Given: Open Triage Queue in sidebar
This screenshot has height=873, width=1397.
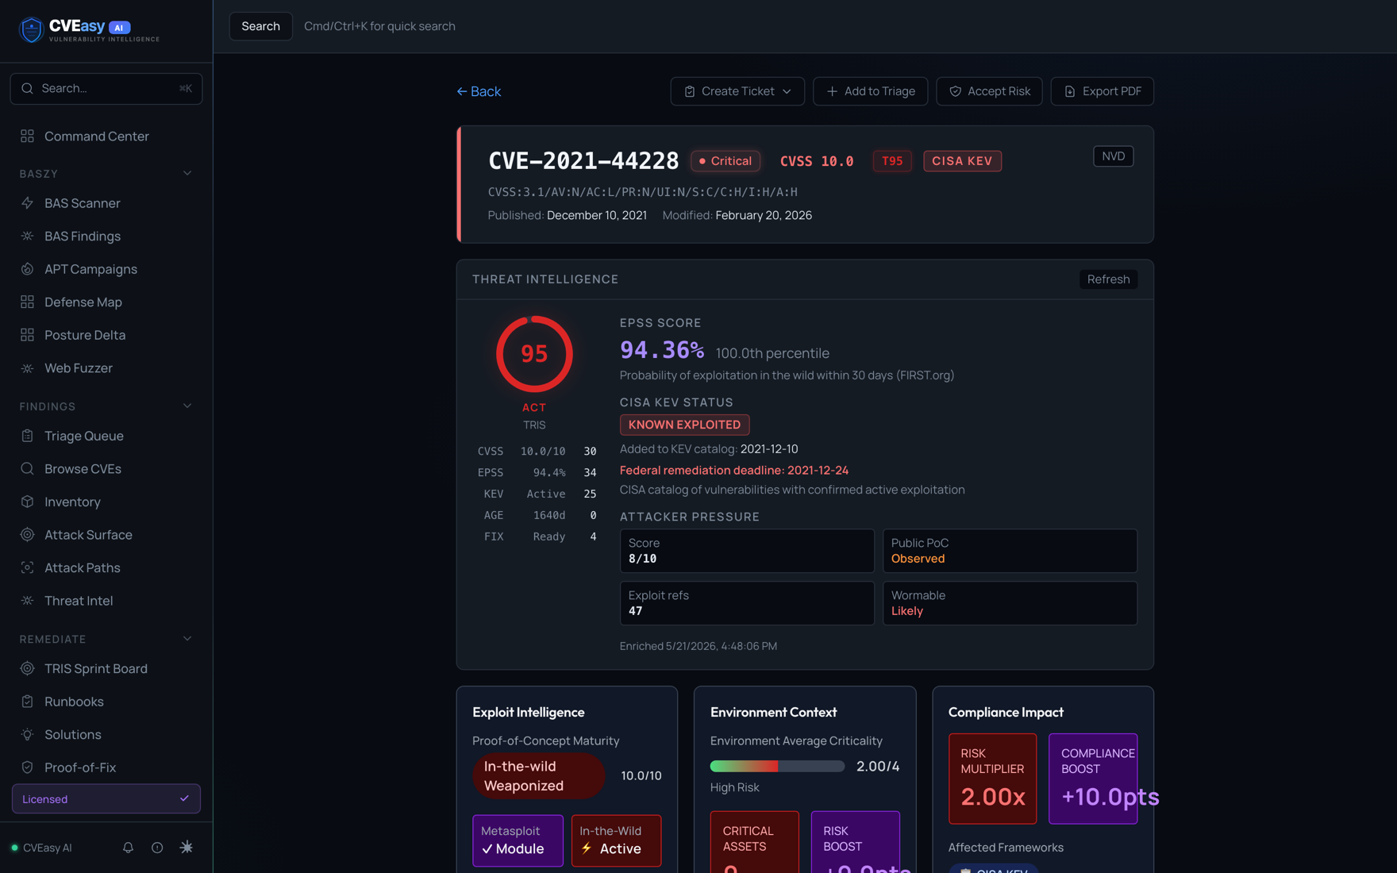Looking at the screenshot, I should (x=106, y=436).
